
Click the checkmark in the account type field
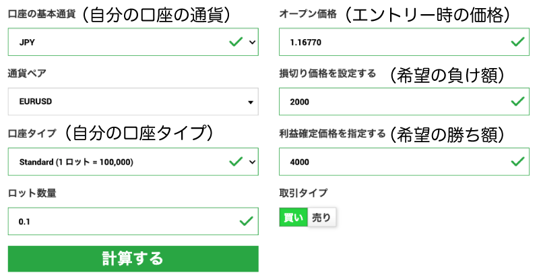(x=235, y=161)
